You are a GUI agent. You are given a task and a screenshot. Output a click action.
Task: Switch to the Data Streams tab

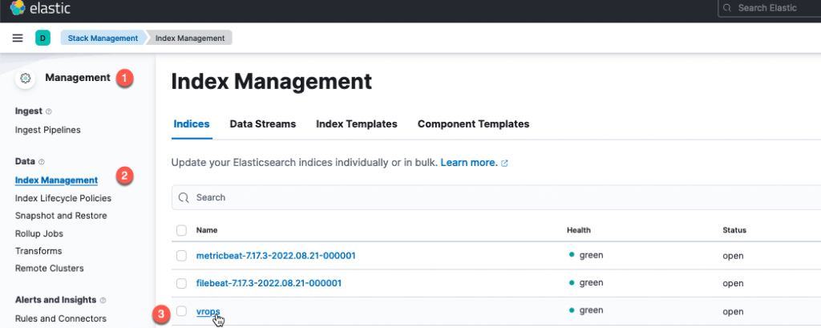[263, 124]
